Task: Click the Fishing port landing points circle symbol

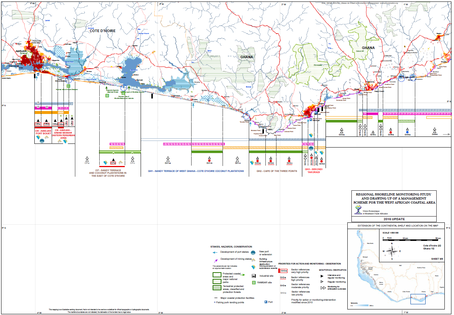Action: click(215, 302)
